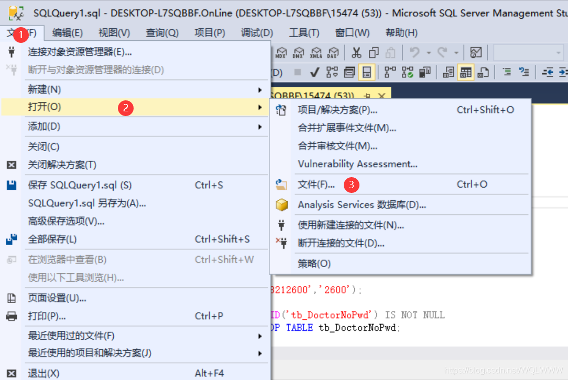Select 项目/解决方案(P)... in the Open submenu

pyautogui.click(x=401, y=110)
